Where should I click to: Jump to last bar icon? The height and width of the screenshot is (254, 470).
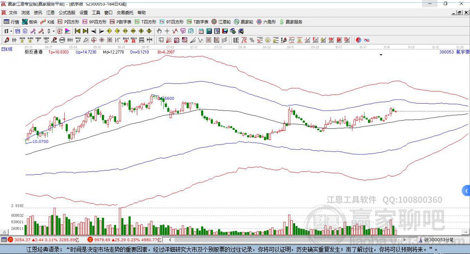[x=85, y=31]
